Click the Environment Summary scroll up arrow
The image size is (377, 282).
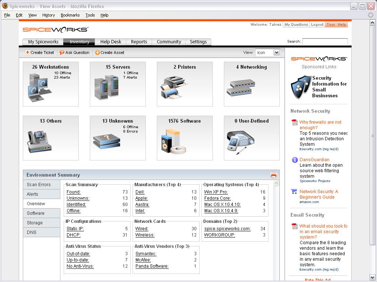point(276,183)
